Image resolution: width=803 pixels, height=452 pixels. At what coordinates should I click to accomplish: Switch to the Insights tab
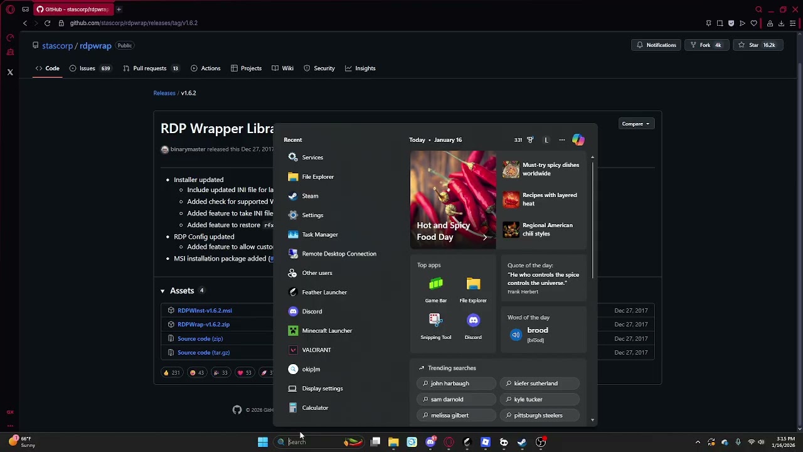360,68
